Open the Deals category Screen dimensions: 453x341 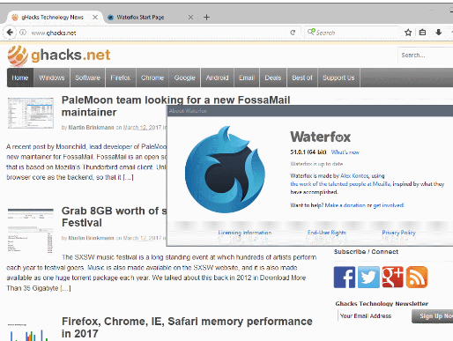273,78
